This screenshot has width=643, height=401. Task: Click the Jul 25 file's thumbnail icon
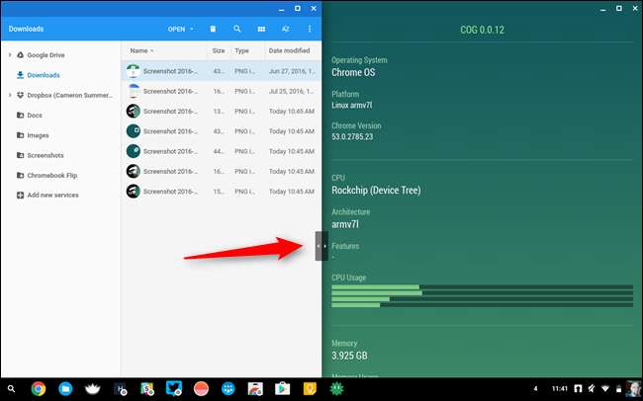click(x=134, y=91)
